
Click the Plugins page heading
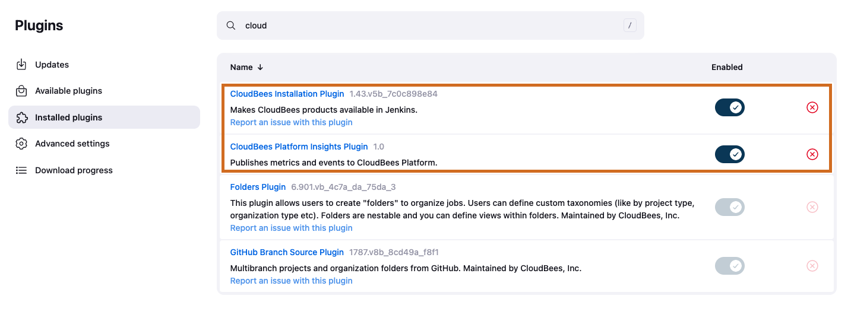point(39,26)
